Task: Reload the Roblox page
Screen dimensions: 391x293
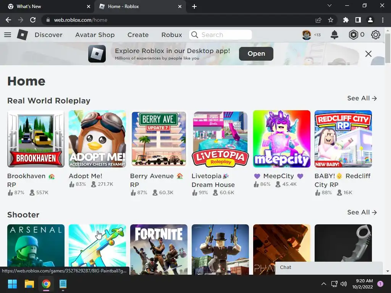Action: click(33, 20)
